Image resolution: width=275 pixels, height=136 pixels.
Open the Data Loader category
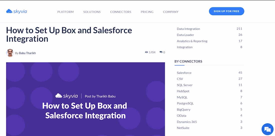pos(185,35)
